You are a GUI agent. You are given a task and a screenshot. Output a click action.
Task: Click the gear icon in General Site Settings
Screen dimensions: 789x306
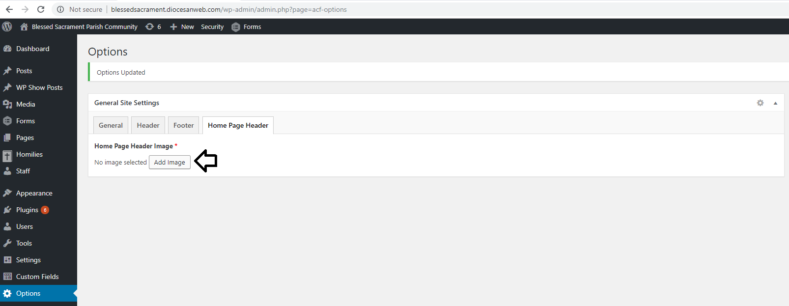tap(760, 103)
